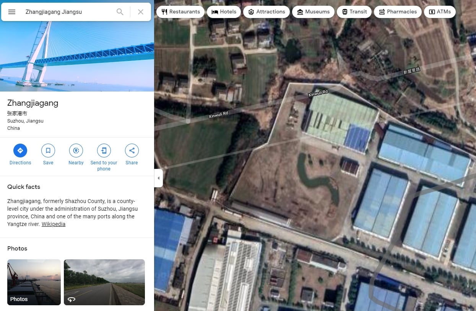This screenshot has width=476, height=311.
Task: Open the Wikipedia link
Action: (54, 224)
